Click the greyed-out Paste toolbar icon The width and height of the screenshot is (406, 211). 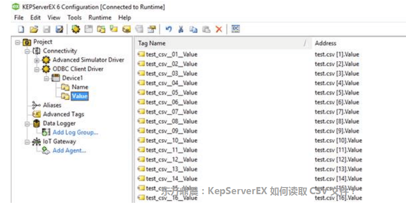pyautogui.click(x=206, y=29)
